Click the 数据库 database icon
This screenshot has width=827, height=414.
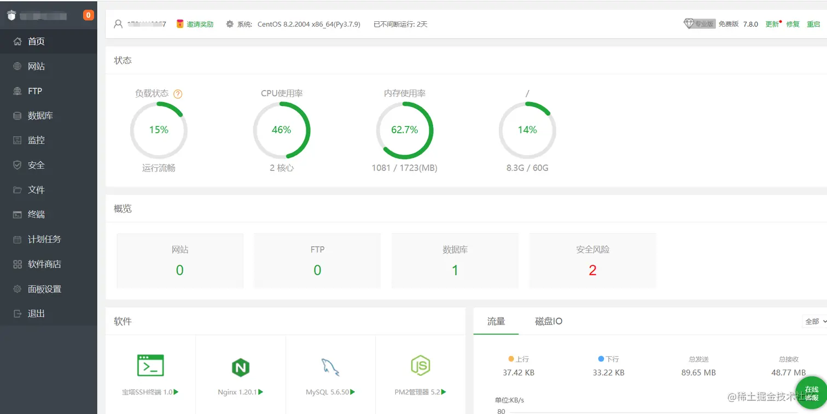click(x=18, y=116)
